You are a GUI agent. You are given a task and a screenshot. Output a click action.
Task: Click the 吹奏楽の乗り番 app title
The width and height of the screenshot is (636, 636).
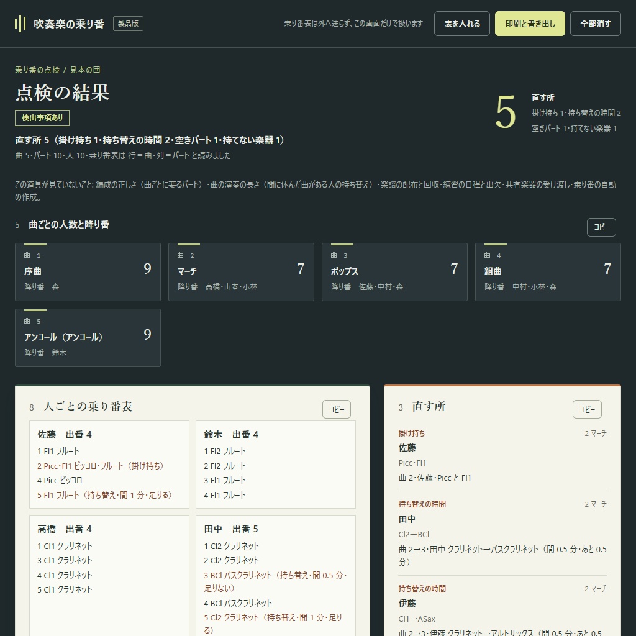[69, 24]
